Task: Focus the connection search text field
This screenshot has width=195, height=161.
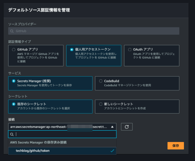Action: pos(65,134)
